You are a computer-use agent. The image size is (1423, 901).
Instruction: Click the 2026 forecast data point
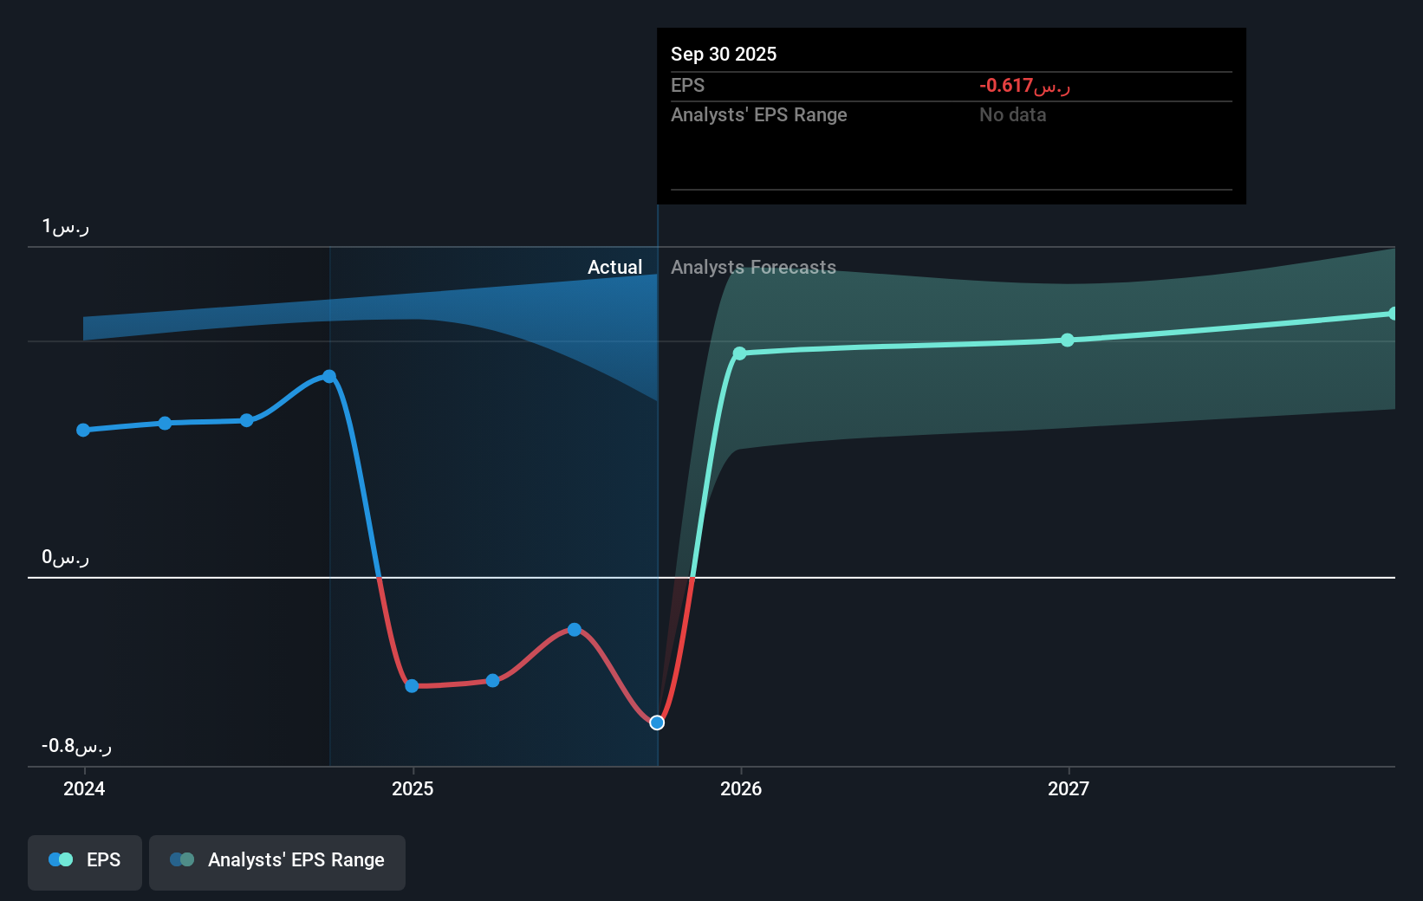[x=739, y=353]
